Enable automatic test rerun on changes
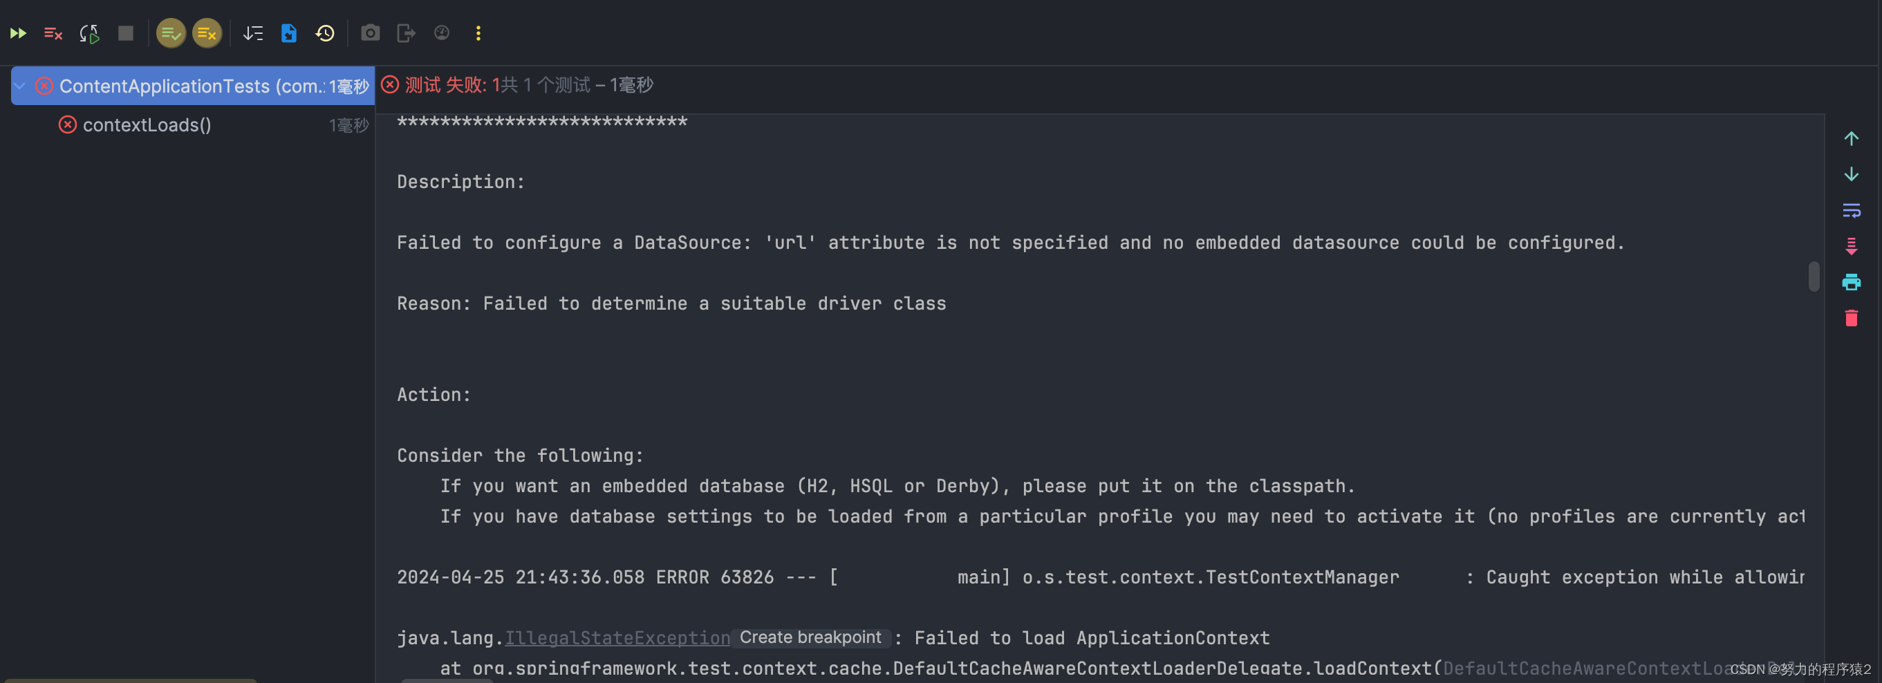The image size is (1882, 683). click(89, 33)
